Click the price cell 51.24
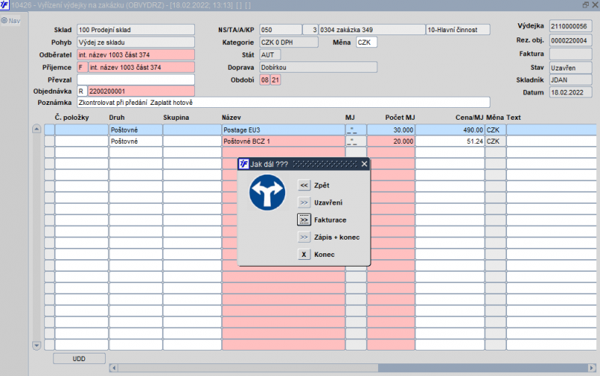Viewport: 600px width, 376px height. click(x=450, y=142)
